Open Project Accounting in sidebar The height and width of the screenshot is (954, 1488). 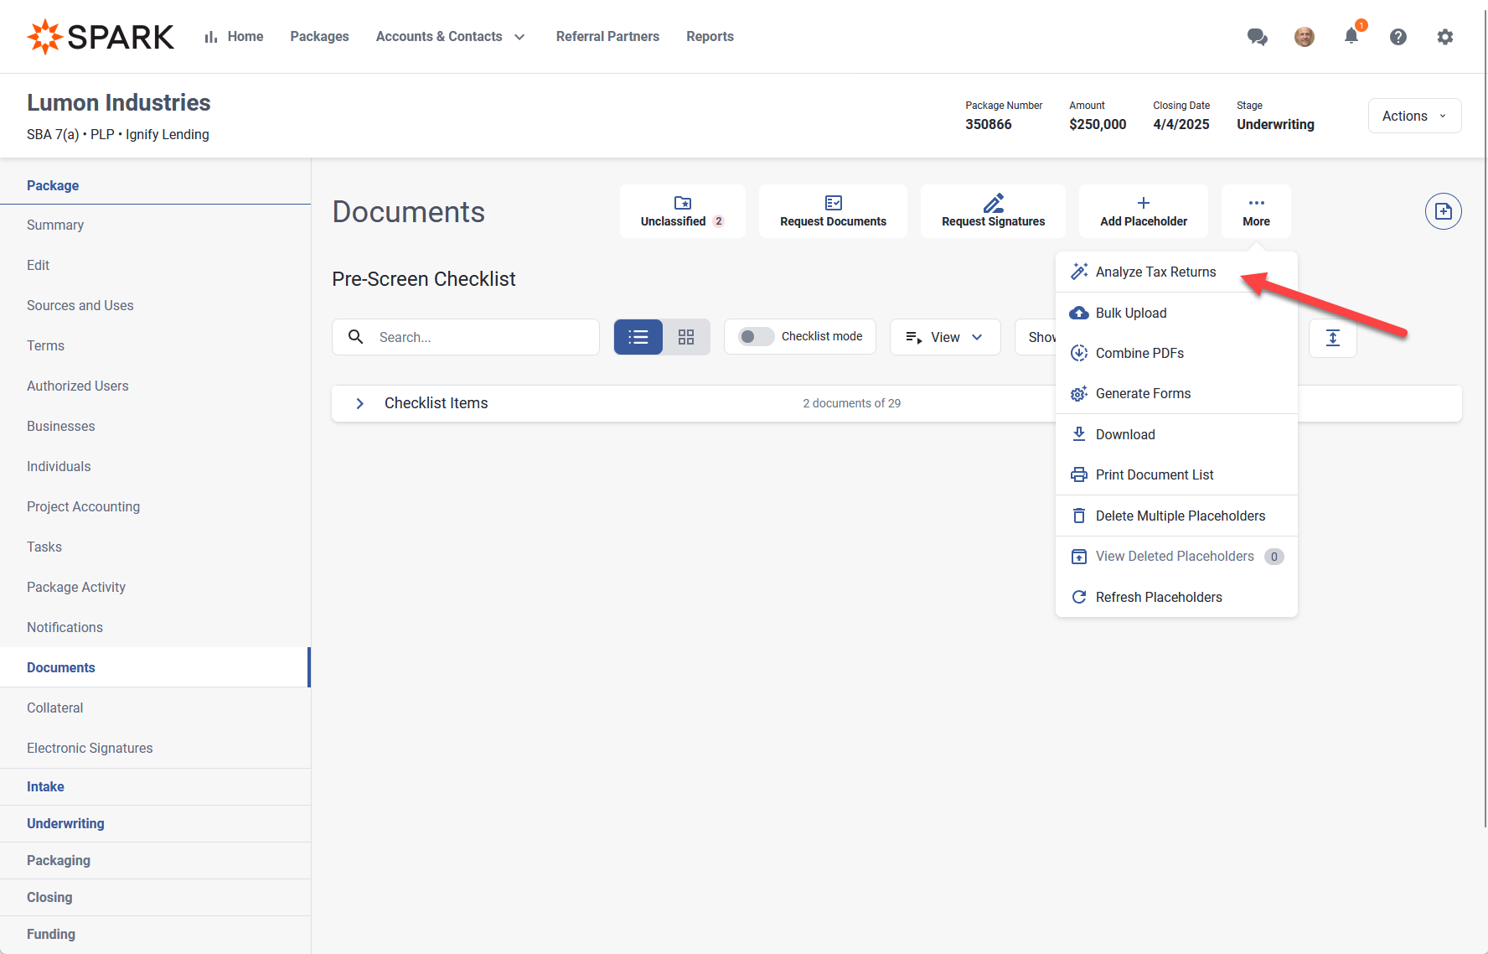tap(155, 506)
